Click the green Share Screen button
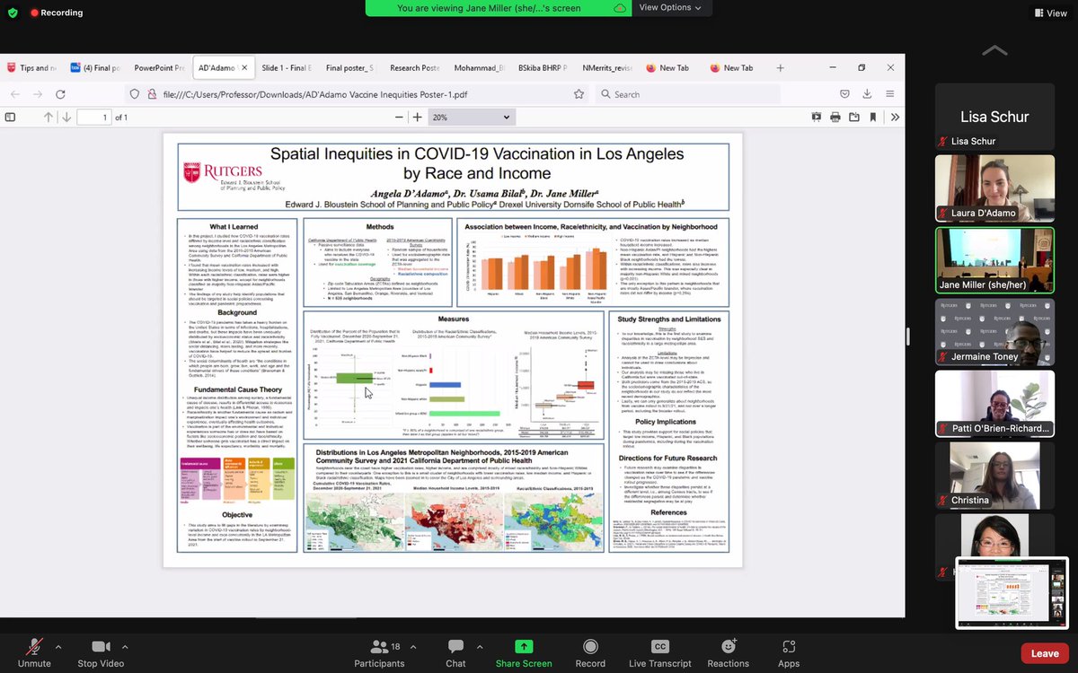The width and height of the screenshot is (1078, 673). click(524, 652)
